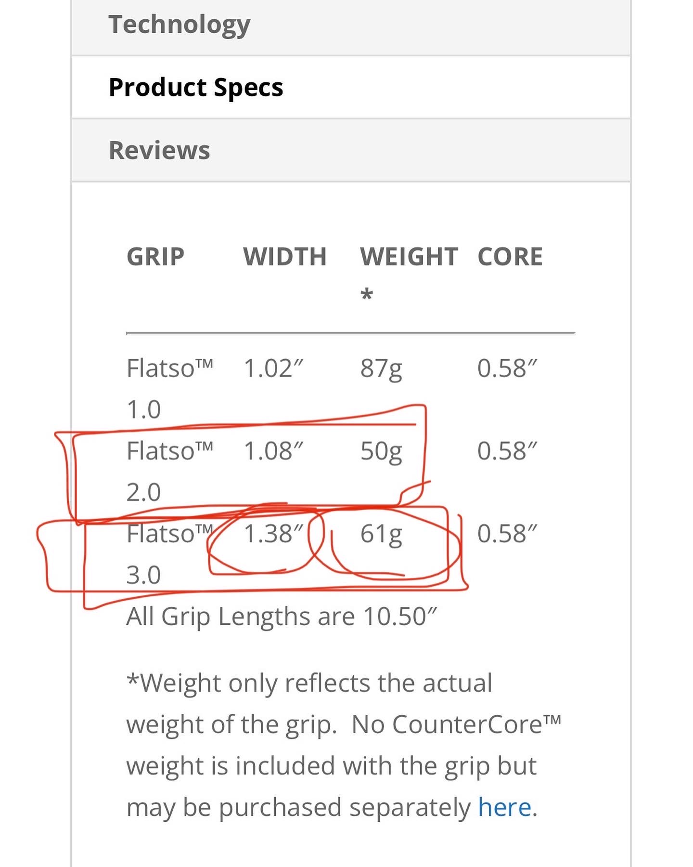Click the circled 1.38″ width value
693x867 pixels.
pos(273,534)
